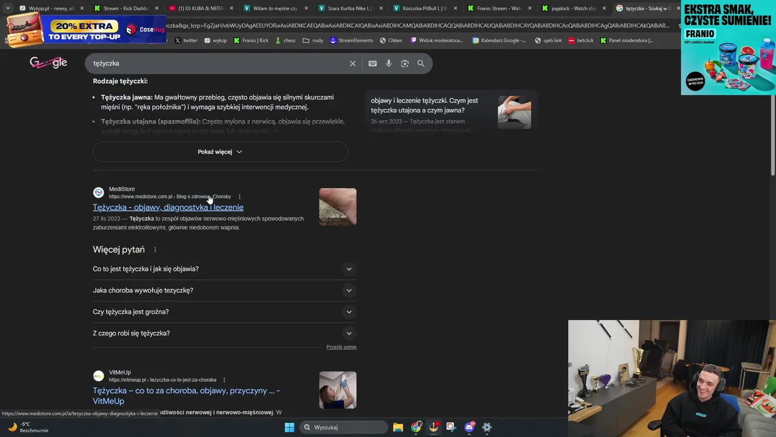Expand 'Jaka choroba wywołuje tezyczkę?' question
776x437 pixels.
[224, 290]
